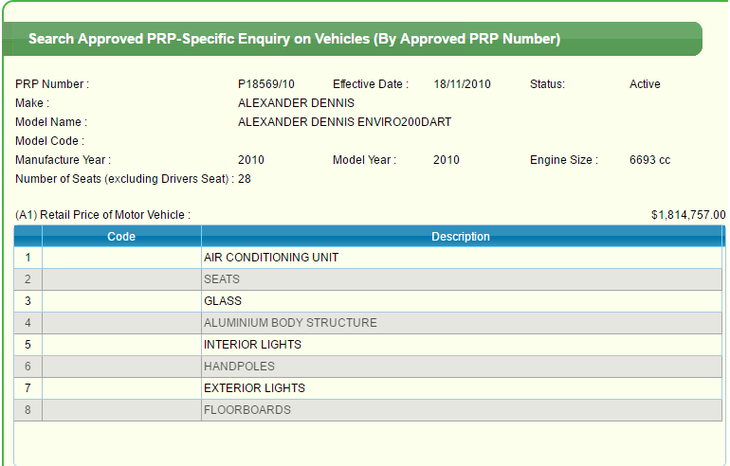Click the Active status value
Image resolution: width=730 pixels, height=466 pixels.
(645, 84)
